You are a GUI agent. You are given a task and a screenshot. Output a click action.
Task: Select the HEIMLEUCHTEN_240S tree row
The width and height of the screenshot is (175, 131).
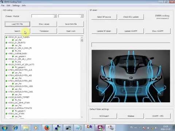click(20, 92)
